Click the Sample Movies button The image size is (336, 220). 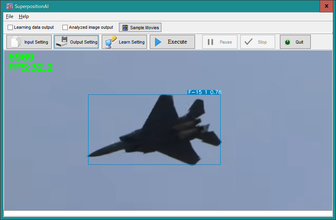click(140, 28)
